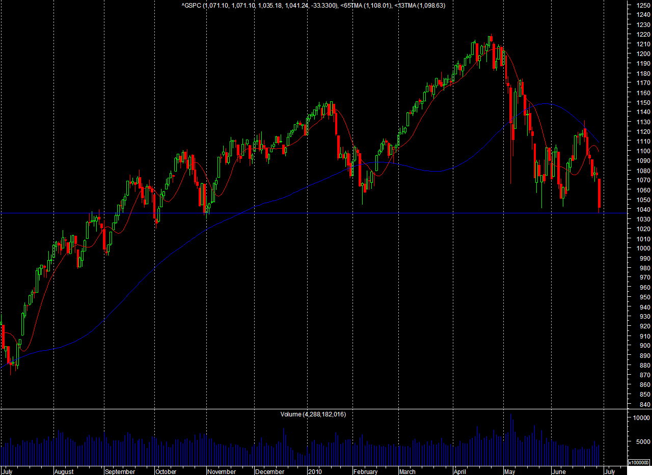The image size is (652, 475).
Task: Click the 980 price axis label
Action: [644, 268]
